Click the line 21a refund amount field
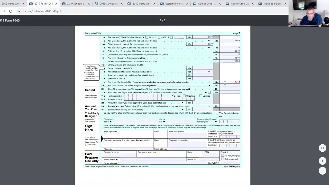This screenshot has height=185, width=329. click(x=230, y=92)
